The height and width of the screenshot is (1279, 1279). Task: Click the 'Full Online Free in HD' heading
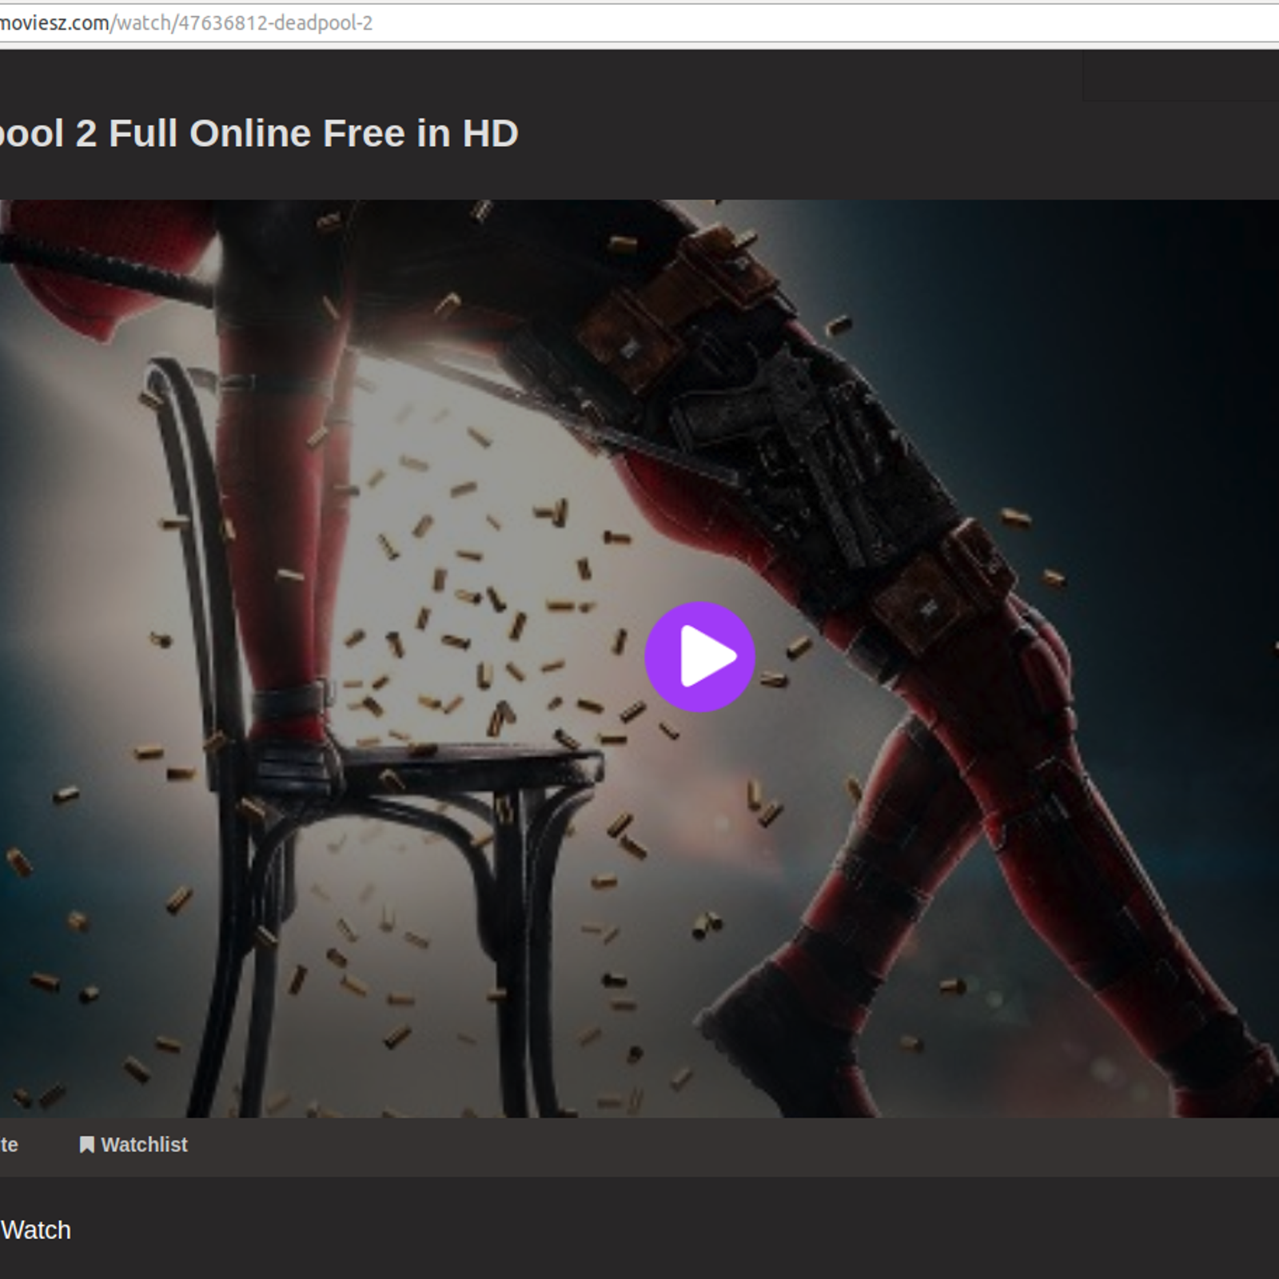click(x=313, y=133)
